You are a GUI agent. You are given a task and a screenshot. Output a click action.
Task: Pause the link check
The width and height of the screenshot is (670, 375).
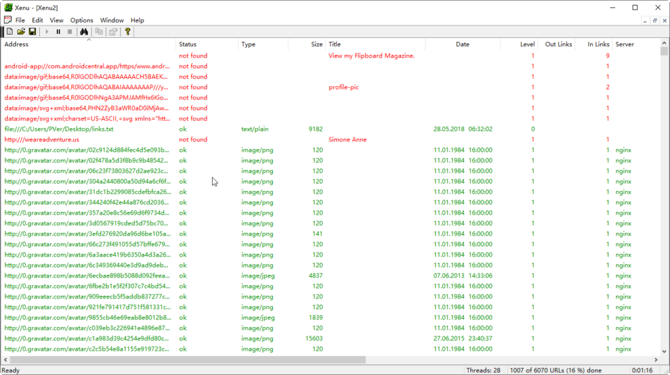pyautogui.click(x=58, y=31)
